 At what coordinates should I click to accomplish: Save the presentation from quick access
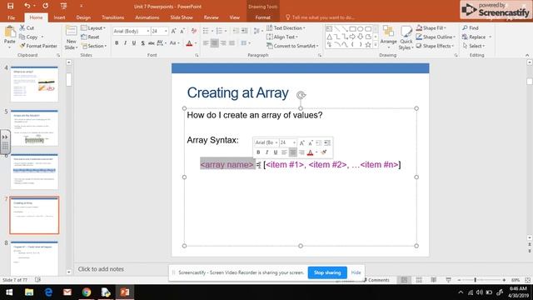coord(11,6)
